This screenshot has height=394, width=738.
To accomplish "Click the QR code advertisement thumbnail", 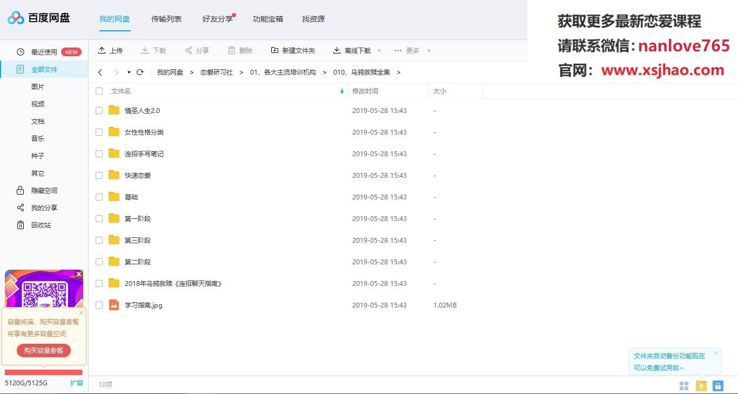I will pos(44,289).
